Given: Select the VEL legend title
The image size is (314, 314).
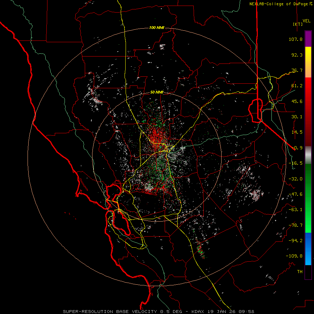Looking at the screenshot, I should coord(306,21).
